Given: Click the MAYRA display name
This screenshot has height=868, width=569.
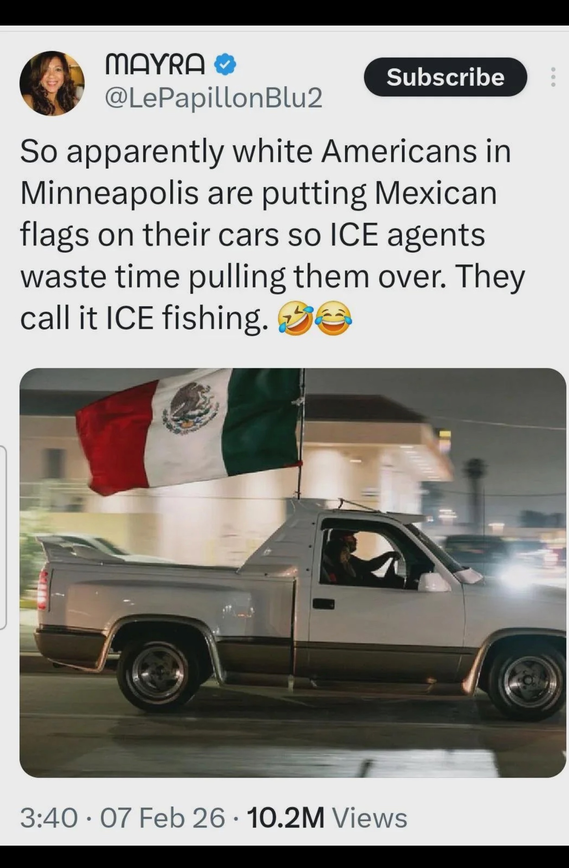Looking at the screenshot, I should click(155, 64).
